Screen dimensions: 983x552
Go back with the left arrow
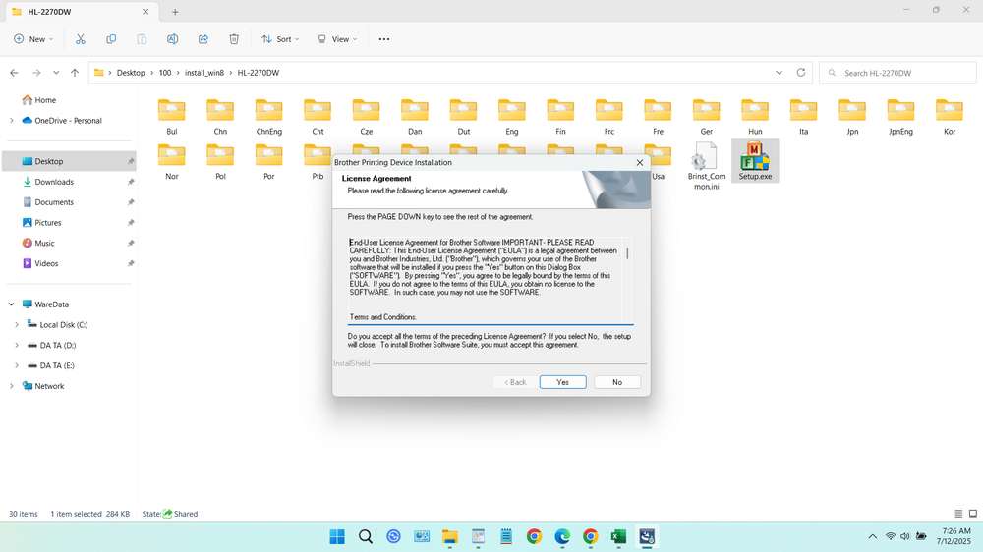coord(14,73)
